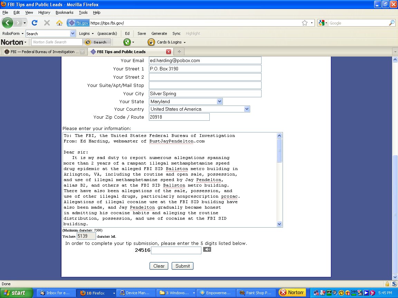Bookmark the page with the star icon

click(x=305, y=23)
